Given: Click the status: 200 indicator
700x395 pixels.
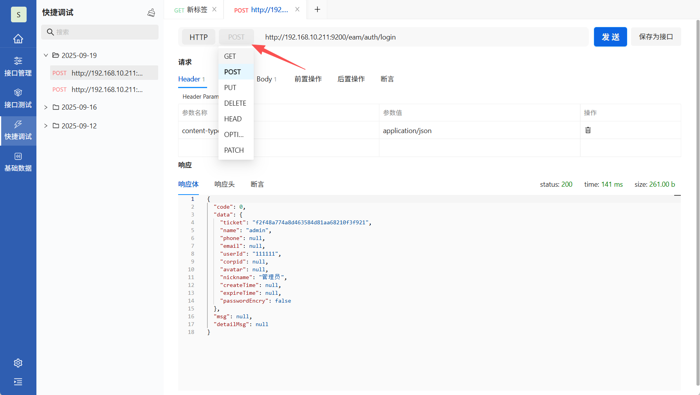Looking at the screenshot, I should (556, 184).
